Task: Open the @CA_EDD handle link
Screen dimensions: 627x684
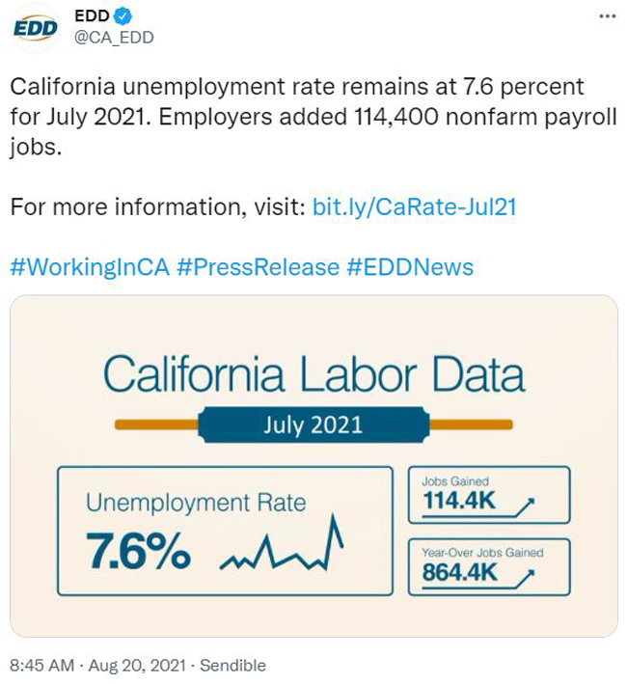Action: click(114, 38)
